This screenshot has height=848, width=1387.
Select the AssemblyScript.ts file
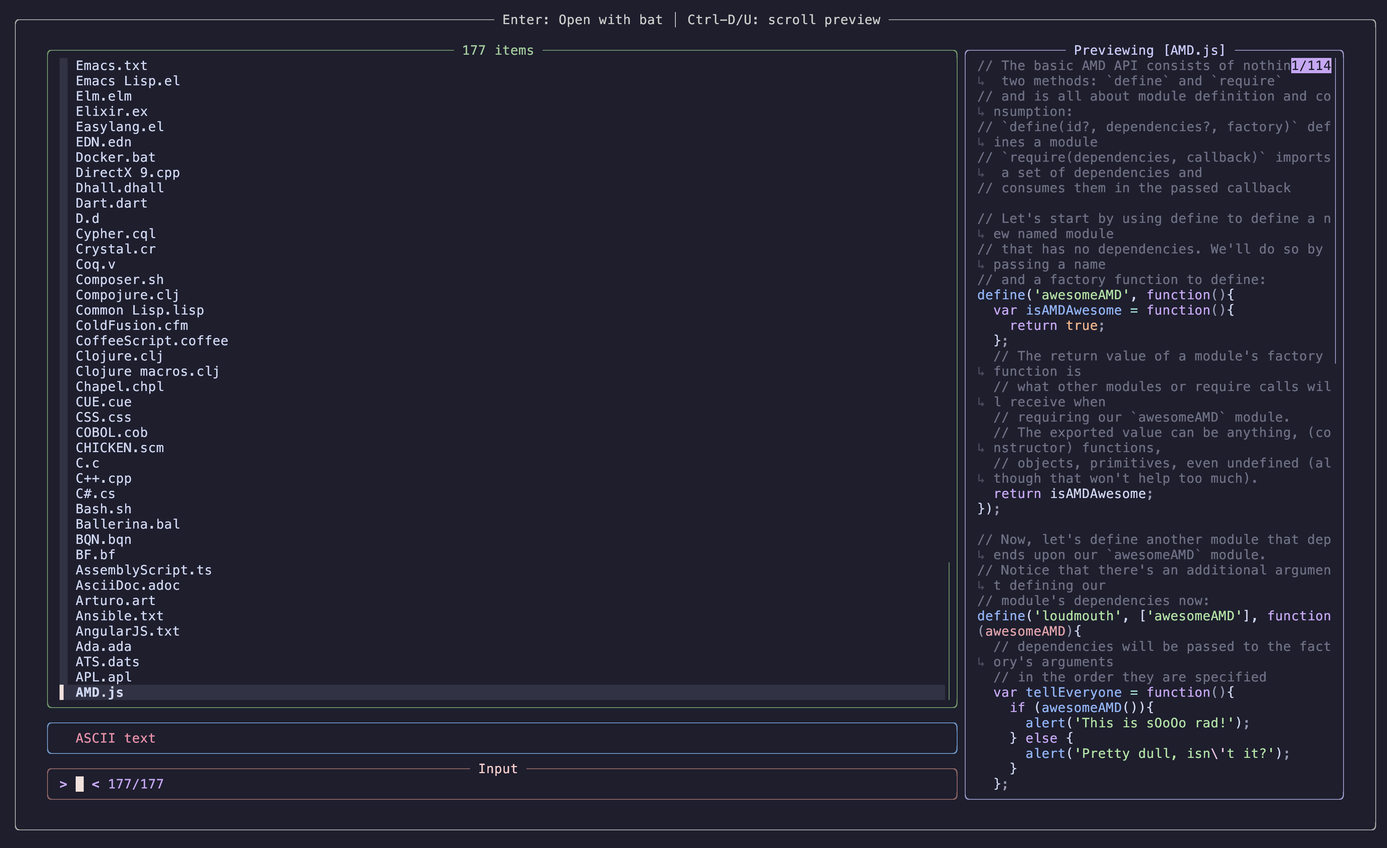[x=144, y=570]
